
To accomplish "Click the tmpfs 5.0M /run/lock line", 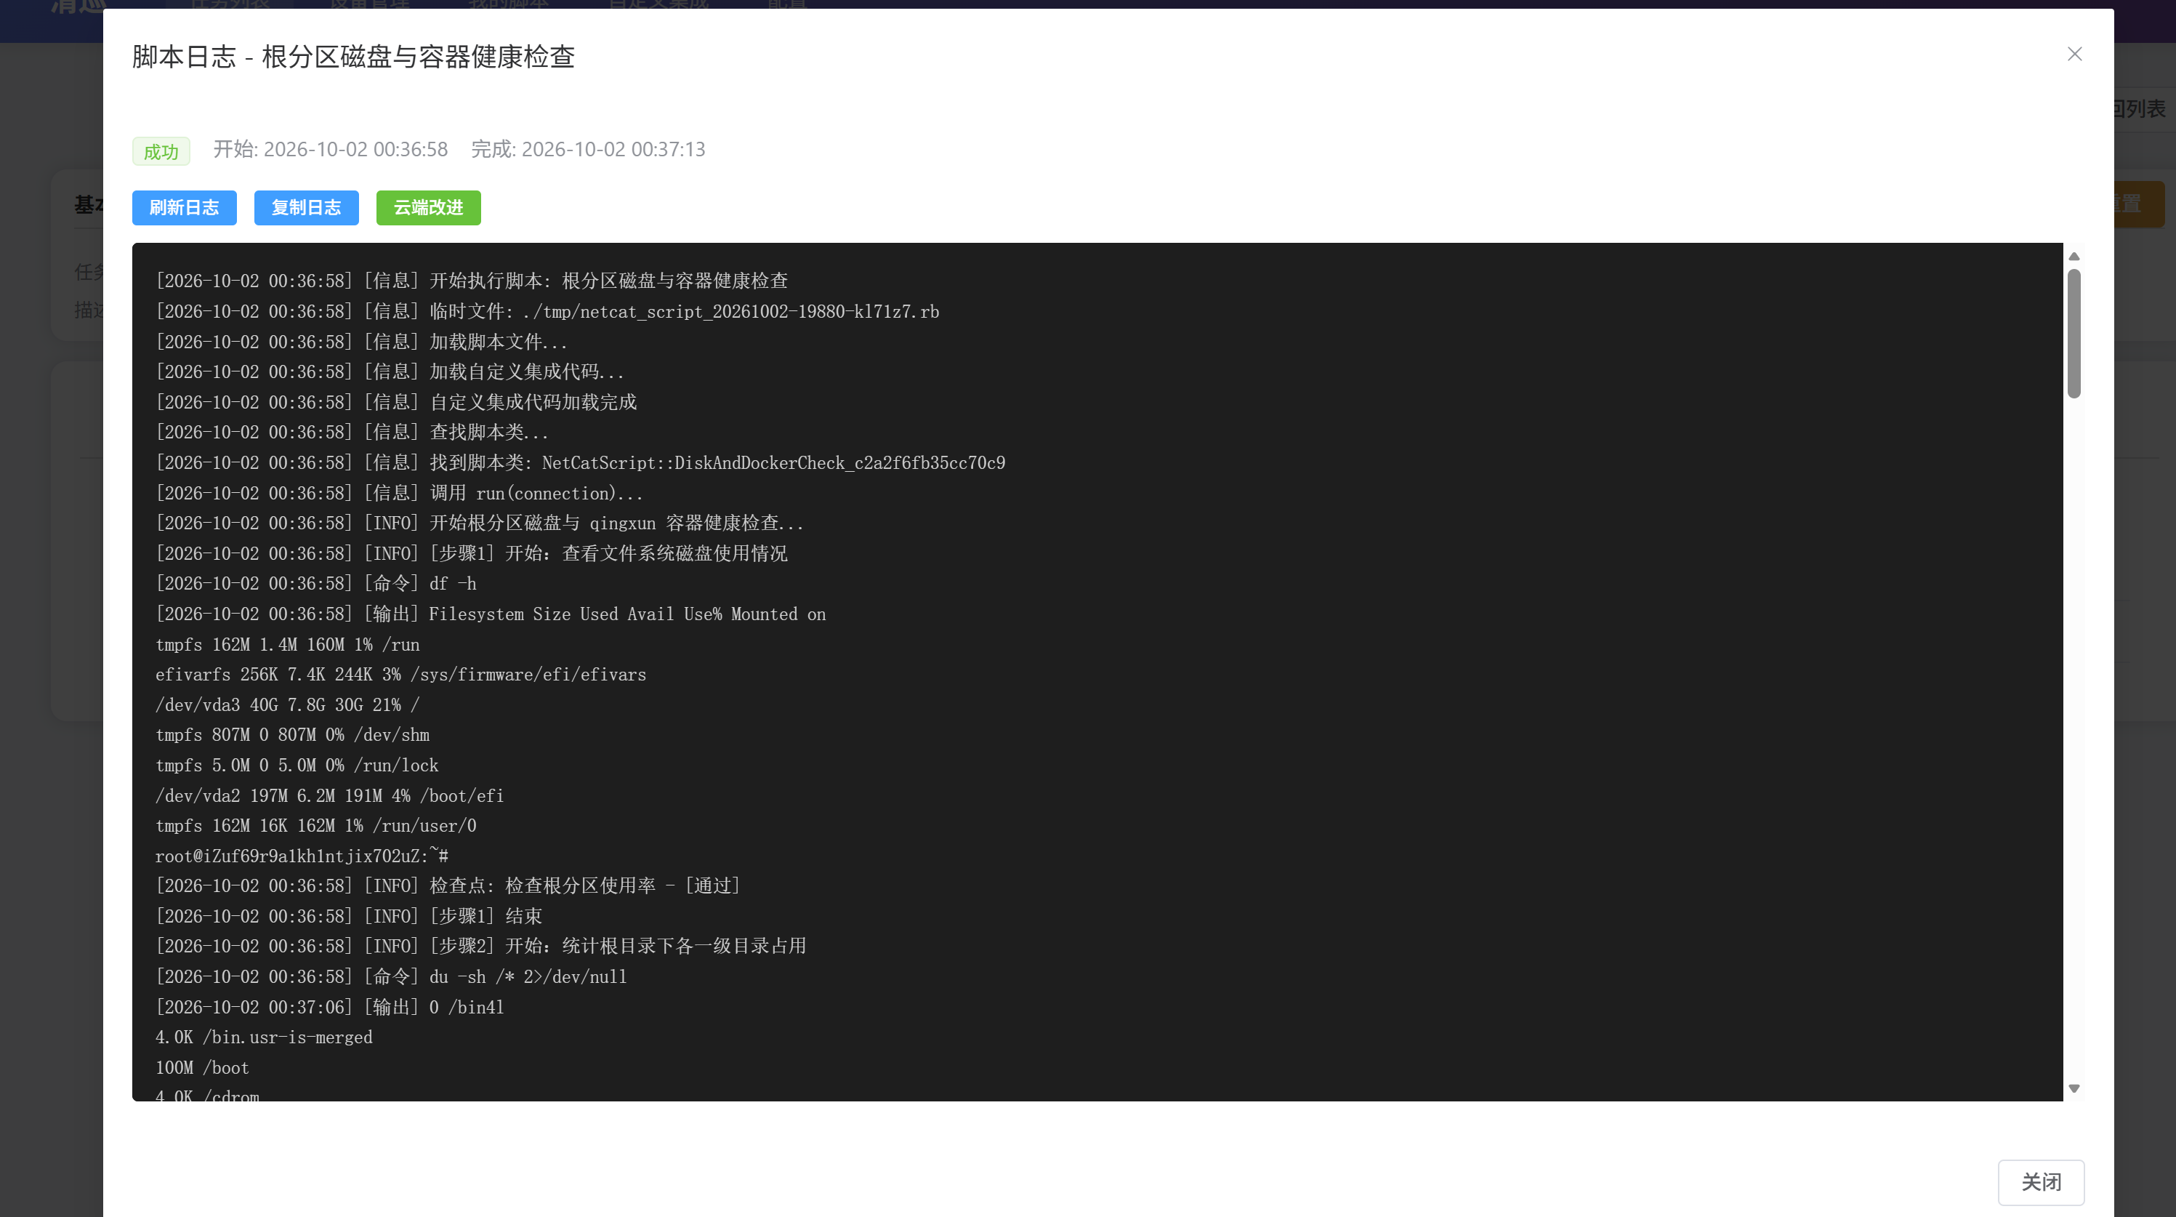I will pyautogui.click(x=297, y=766).
